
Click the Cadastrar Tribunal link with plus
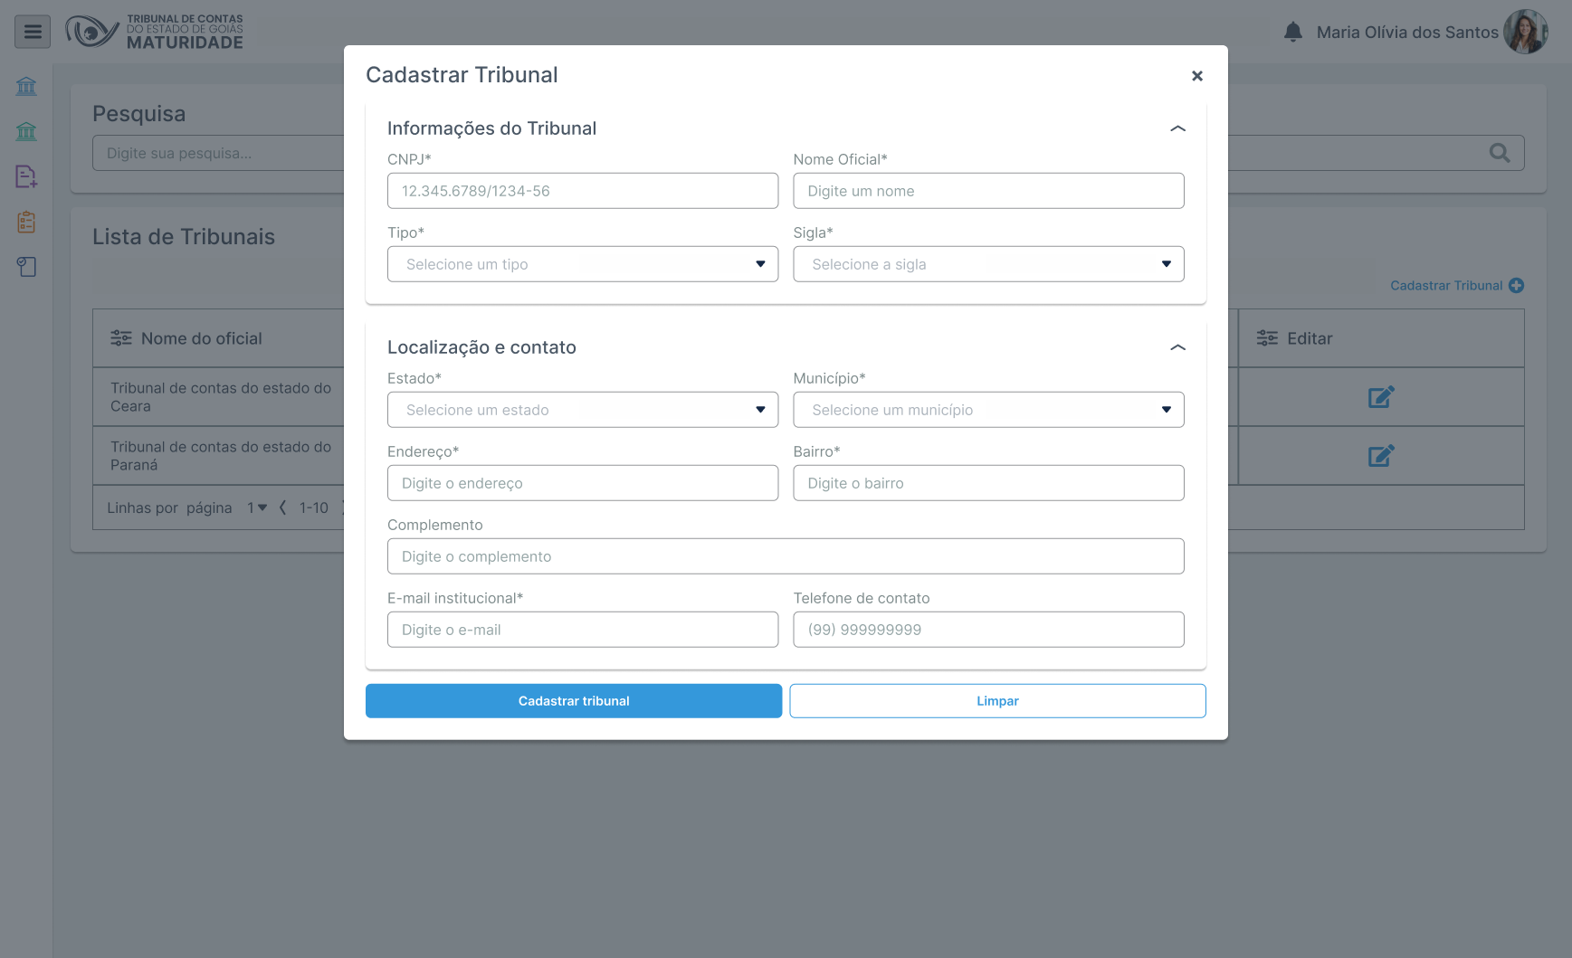(1456, 286)
